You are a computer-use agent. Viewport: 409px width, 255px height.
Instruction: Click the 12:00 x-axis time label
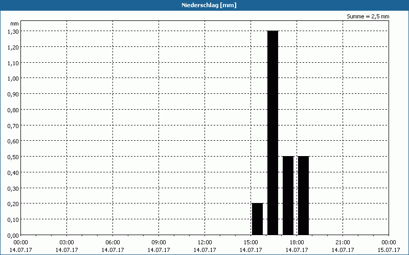[205, 243]
